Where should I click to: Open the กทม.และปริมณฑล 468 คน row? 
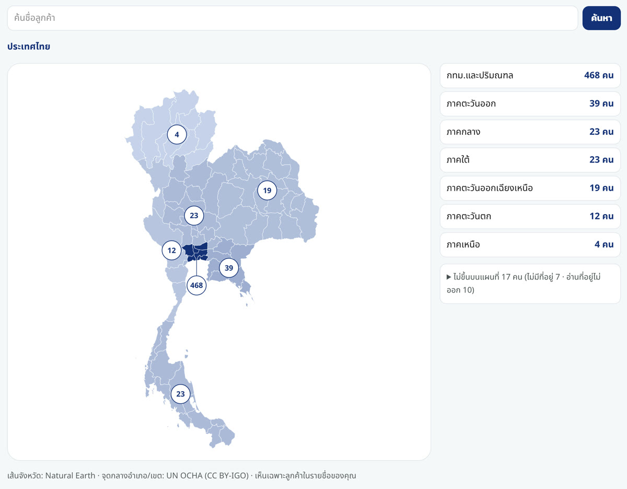click(530, 75)
